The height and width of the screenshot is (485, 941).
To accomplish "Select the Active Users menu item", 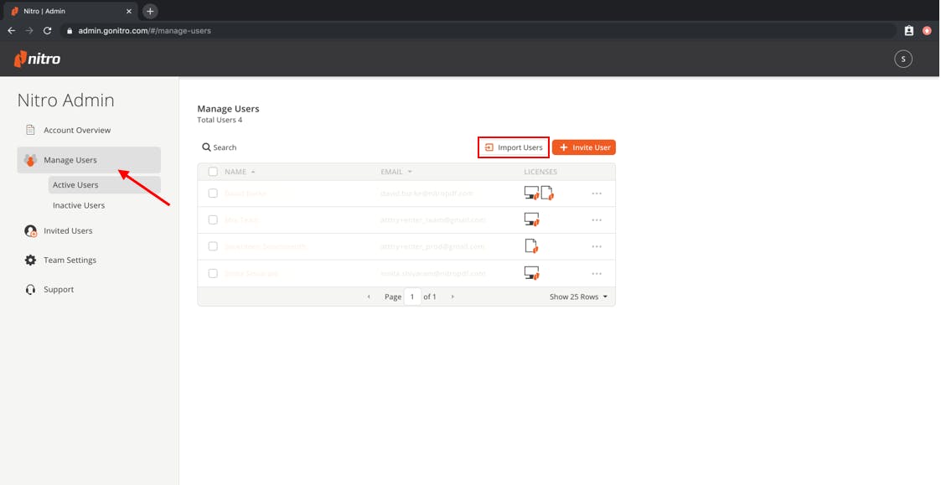I will [x=74, y=184].
